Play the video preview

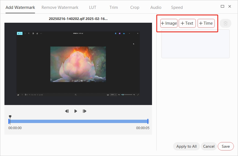coord(76,111)
